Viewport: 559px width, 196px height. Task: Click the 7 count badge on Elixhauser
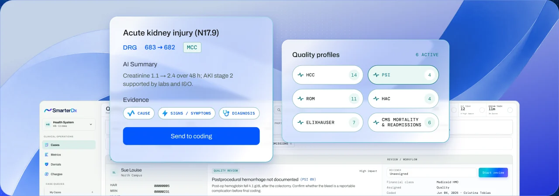point(354,122)
